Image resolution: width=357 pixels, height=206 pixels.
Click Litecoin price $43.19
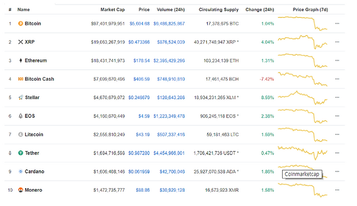click(x=143, y=135)
